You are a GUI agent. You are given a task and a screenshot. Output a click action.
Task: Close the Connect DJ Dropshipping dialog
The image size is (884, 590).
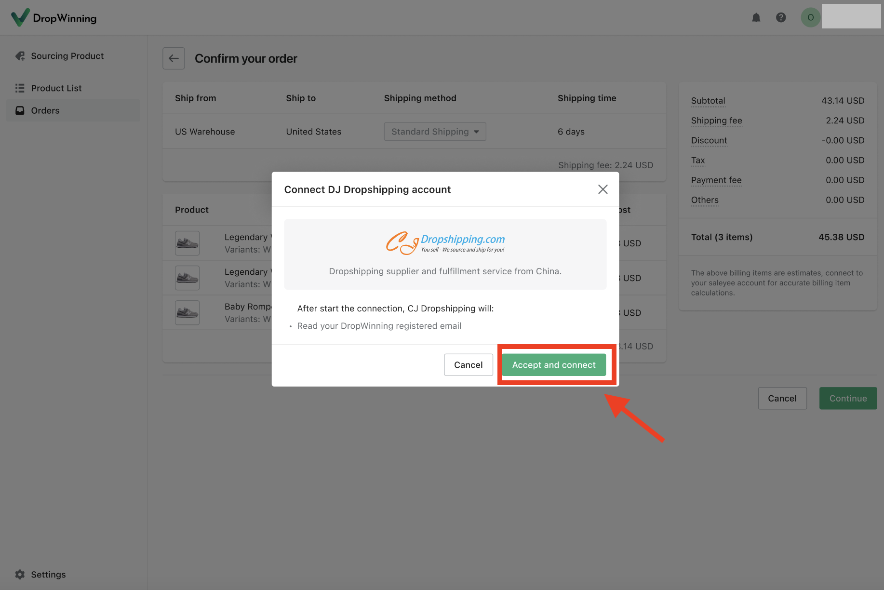tap(603, 189)
